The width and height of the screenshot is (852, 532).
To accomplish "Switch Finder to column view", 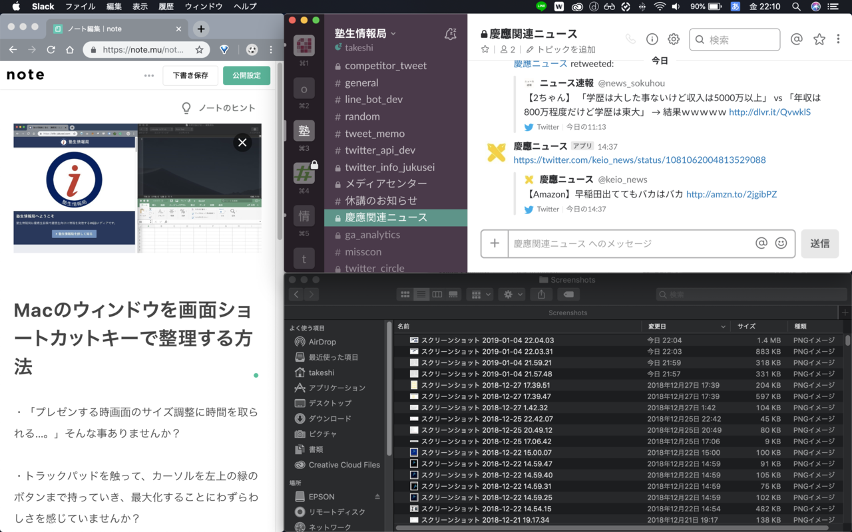I will tap(437, 295).
